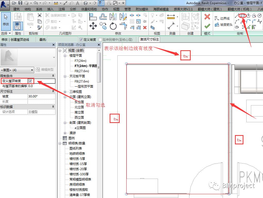263x198 pixels.
Task: Toggle the 延伸到墙中(至核心层) checkbox
Action: 100,39
